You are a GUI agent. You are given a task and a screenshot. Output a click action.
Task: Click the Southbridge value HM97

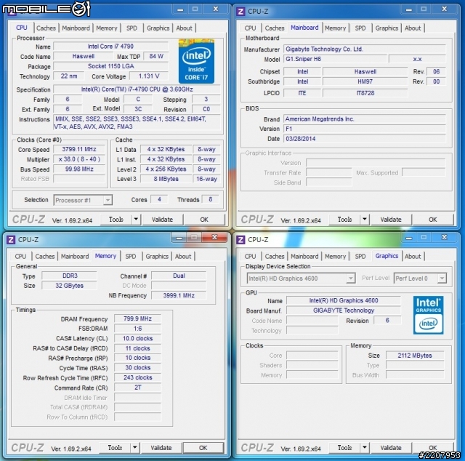(x=365, y=81)
